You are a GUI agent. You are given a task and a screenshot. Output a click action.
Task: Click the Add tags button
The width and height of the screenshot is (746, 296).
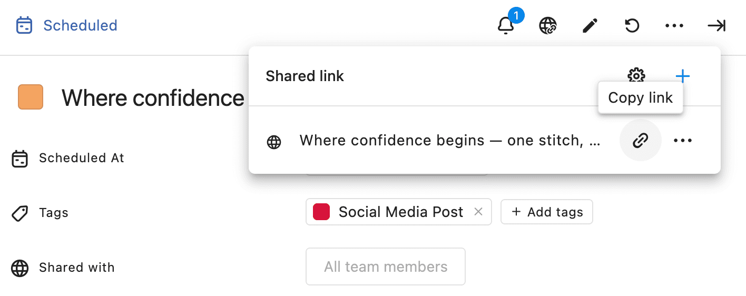click(x=546, y=212)
